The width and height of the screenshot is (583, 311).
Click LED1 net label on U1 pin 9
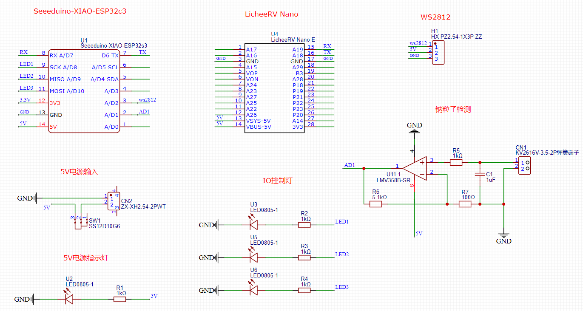point(26,64)
